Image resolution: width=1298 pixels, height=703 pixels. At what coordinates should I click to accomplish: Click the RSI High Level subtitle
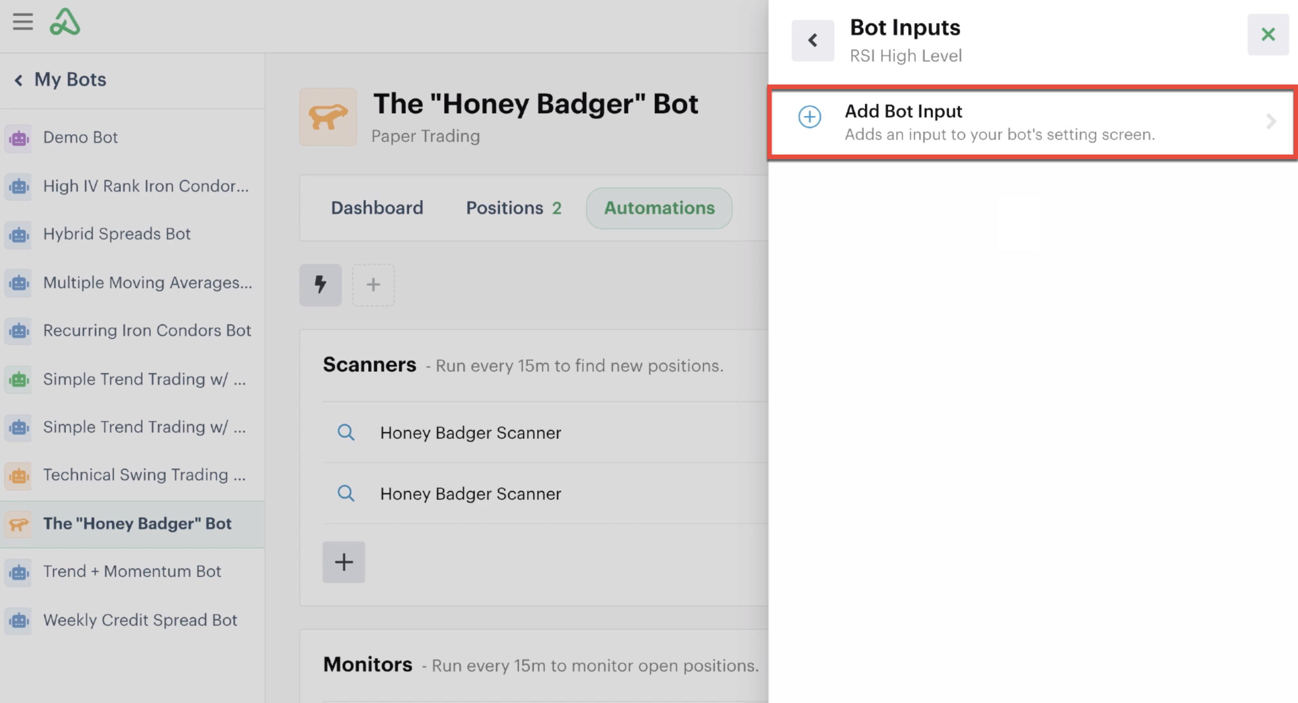point(905,56)
